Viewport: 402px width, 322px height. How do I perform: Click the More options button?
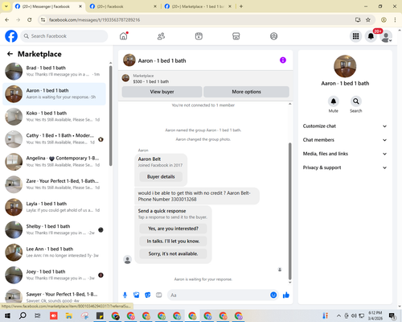pos(246,92)
